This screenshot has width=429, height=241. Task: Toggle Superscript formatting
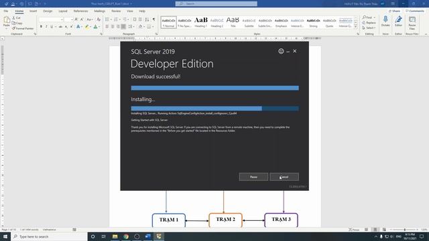pyautogui.click(x=71, y=27)
